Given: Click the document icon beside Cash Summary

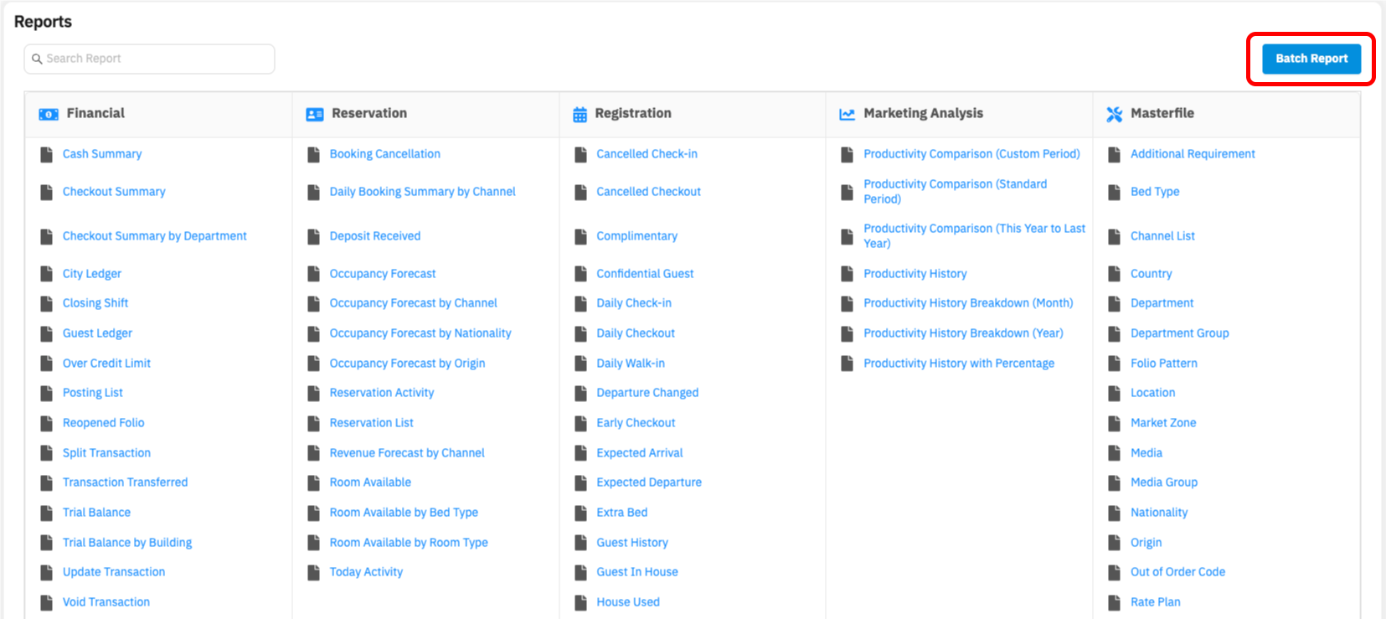Looking at the screenshot, I should click(47, 154).
